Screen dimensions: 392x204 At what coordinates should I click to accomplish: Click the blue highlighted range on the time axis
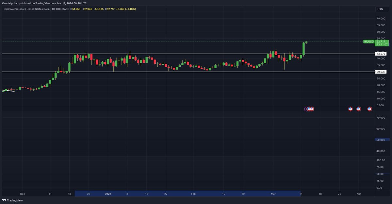point(188,194)
